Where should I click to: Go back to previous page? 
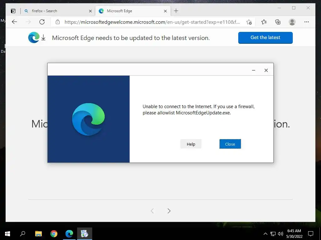click(14, 22)
